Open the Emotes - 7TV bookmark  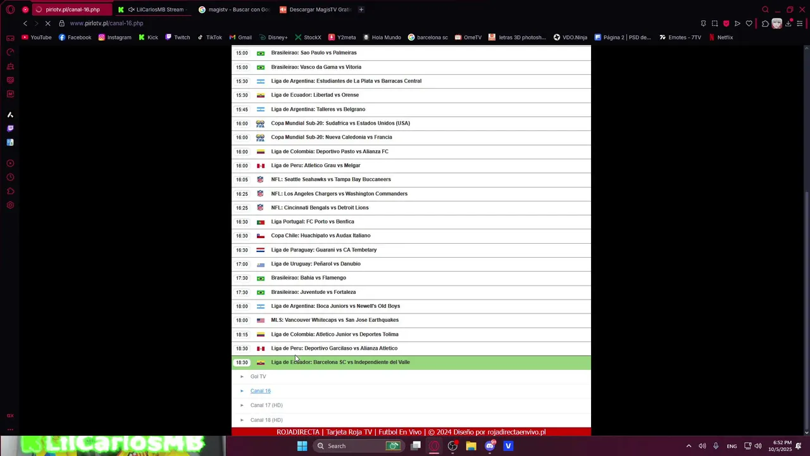pyautogui.click(x=680, y=37)
